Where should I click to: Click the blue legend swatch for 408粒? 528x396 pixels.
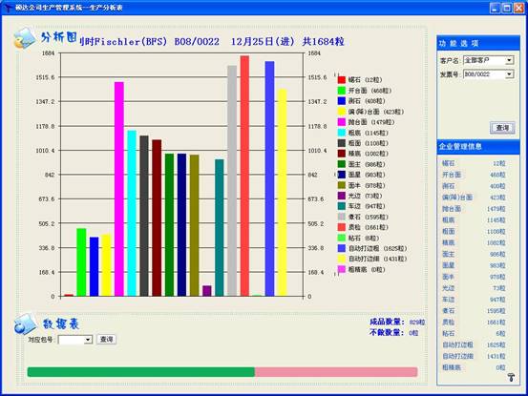point(342,101)
